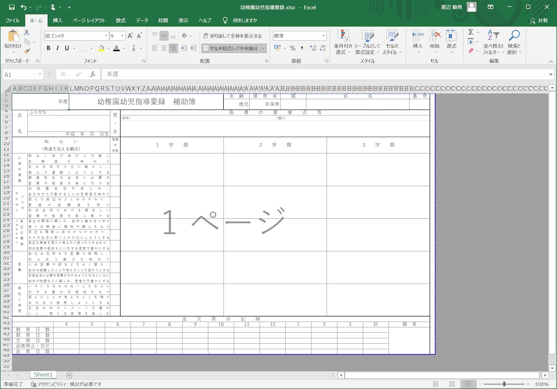Cut selection with scissors icon
557x389 pixels.
coord(27,32)
